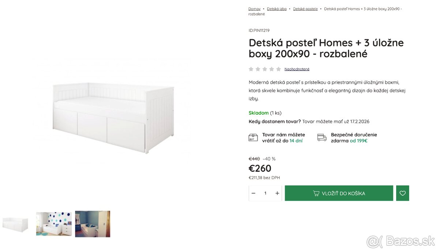
Task: Select the fifth rating star
Action: coord(278,69)
